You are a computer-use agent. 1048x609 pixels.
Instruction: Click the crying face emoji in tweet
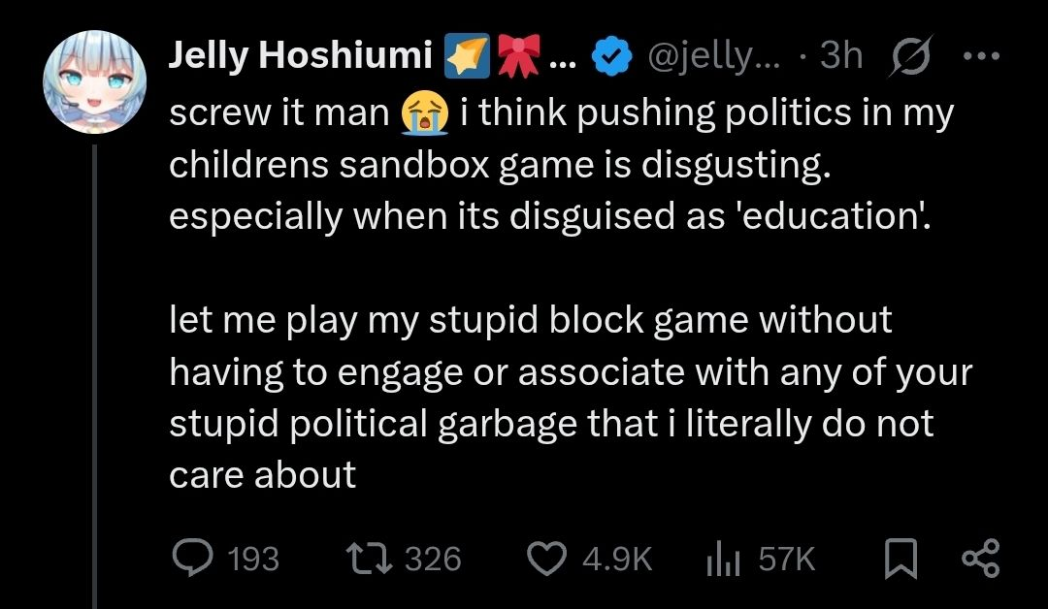point(425,114)
